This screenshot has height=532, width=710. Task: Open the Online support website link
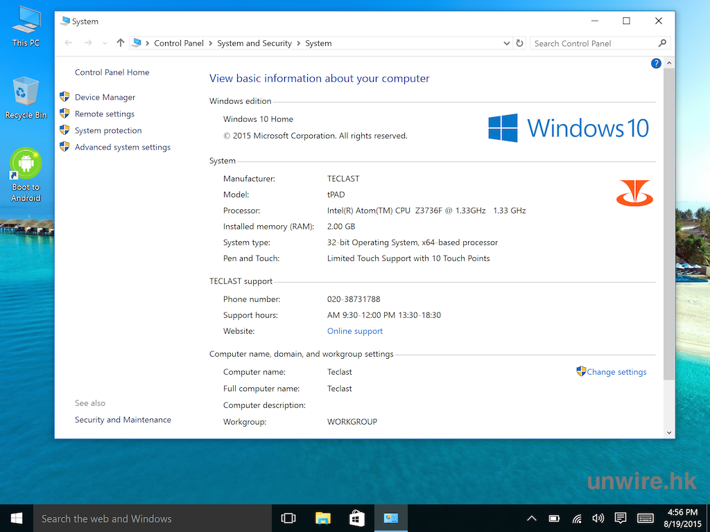[x=355, y=331]
